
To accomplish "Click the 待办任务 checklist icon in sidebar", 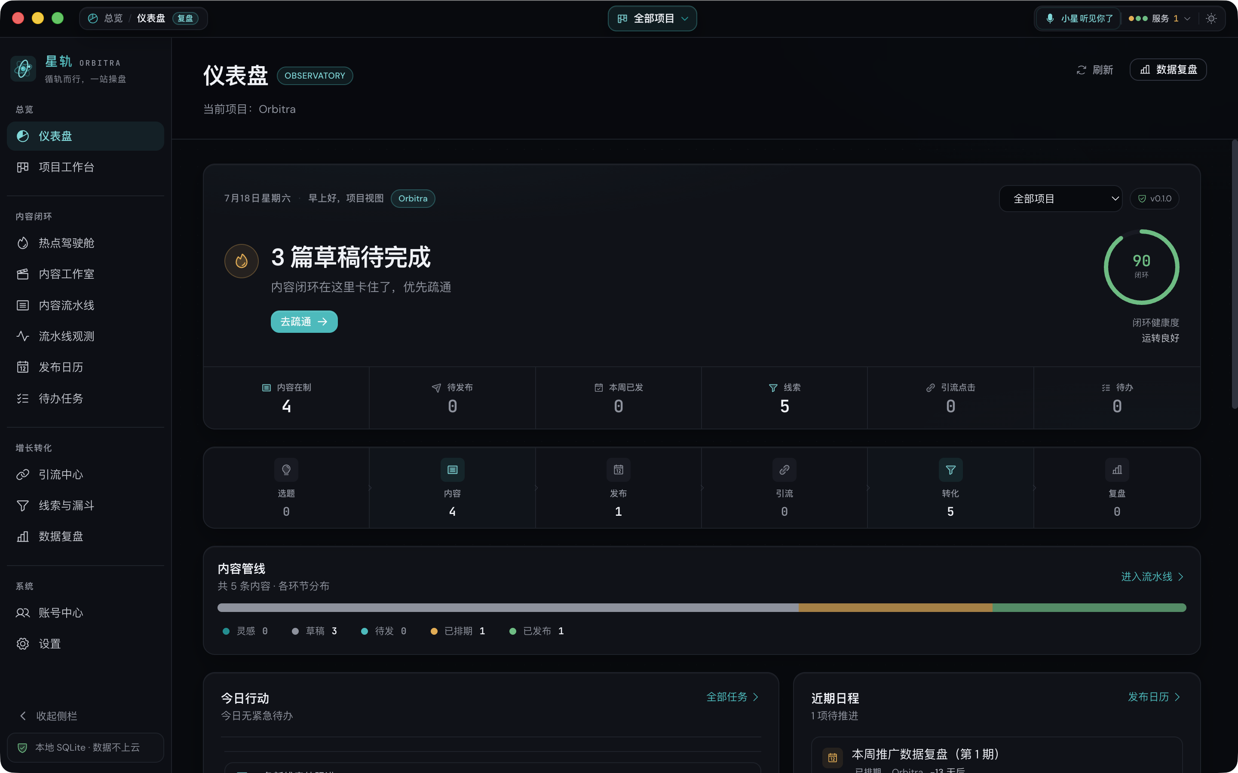I will coord(22,398).
